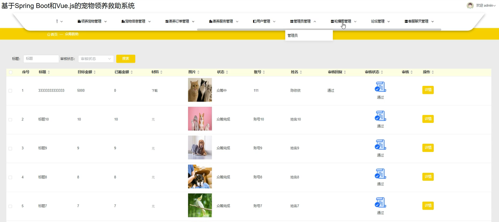This screenshot has height=222, width=499.
Task: Collapse the 管理员管理 menu
Action: pyautogui.click(x=303, y=21)
